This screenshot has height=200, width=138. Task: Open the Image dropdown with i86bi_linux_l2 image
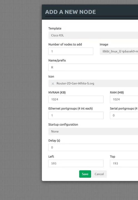point(119,51)
